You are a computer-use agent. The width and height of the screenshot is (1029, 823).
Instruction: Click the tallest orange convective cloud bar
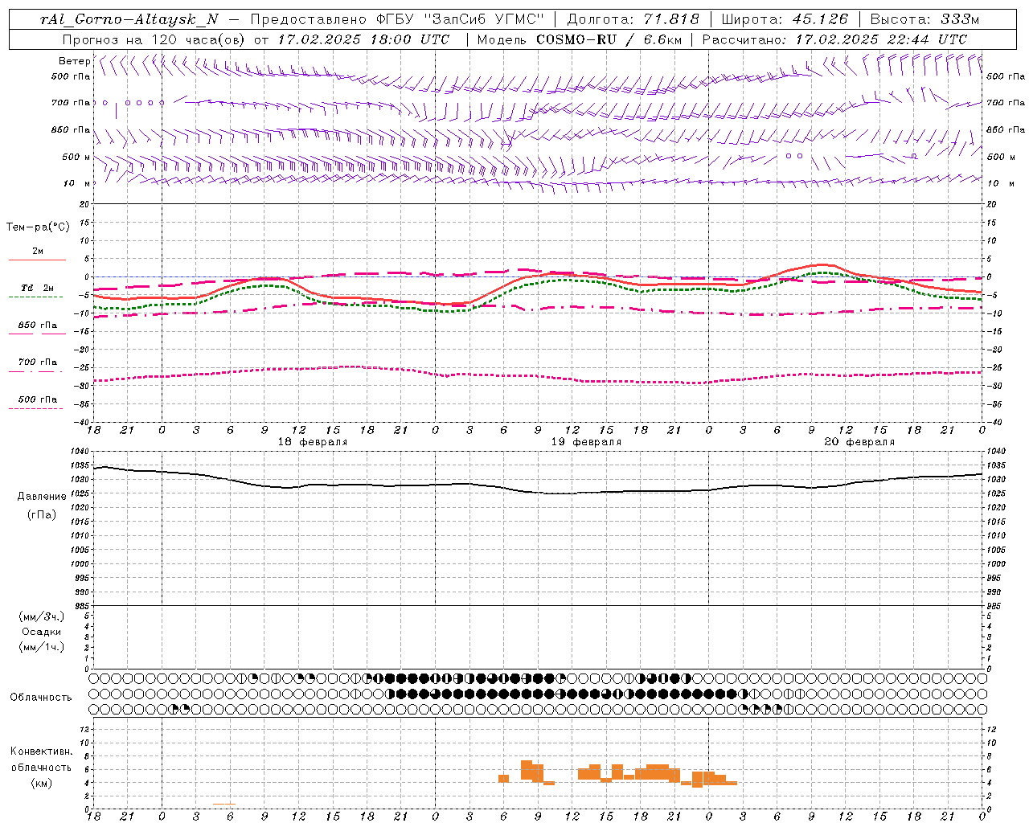[527, 769]
